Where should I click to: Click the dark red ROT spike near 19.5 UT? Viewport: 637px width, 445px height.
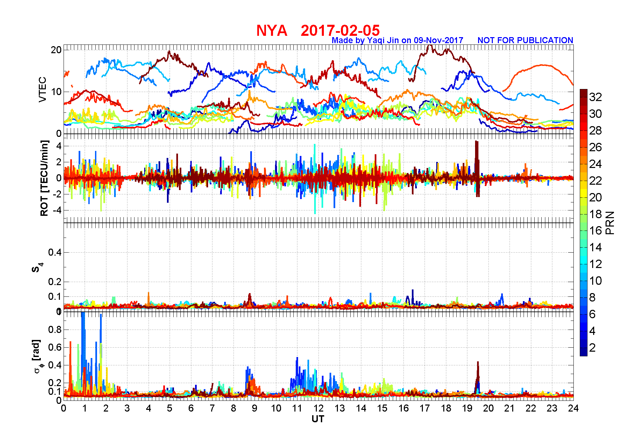click(x=477, y=169)
